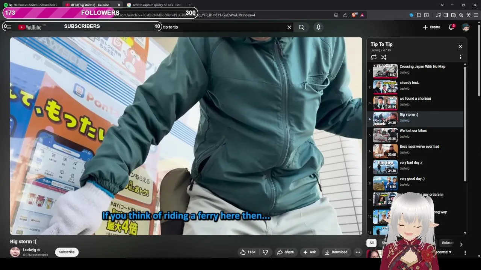Open the blue extension icon
The height and width of the screenshot is (270, 481).
411,15
